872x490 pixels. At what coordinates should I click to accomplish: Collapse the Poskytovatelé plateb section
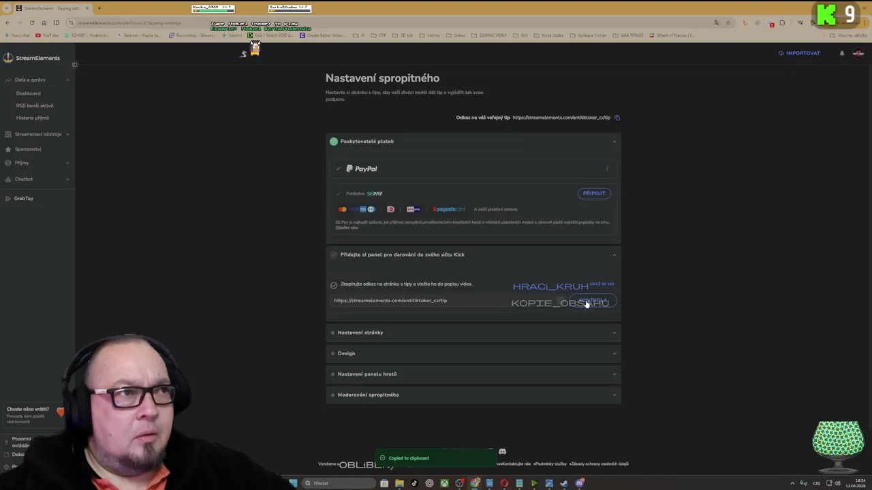pos(614,142)
